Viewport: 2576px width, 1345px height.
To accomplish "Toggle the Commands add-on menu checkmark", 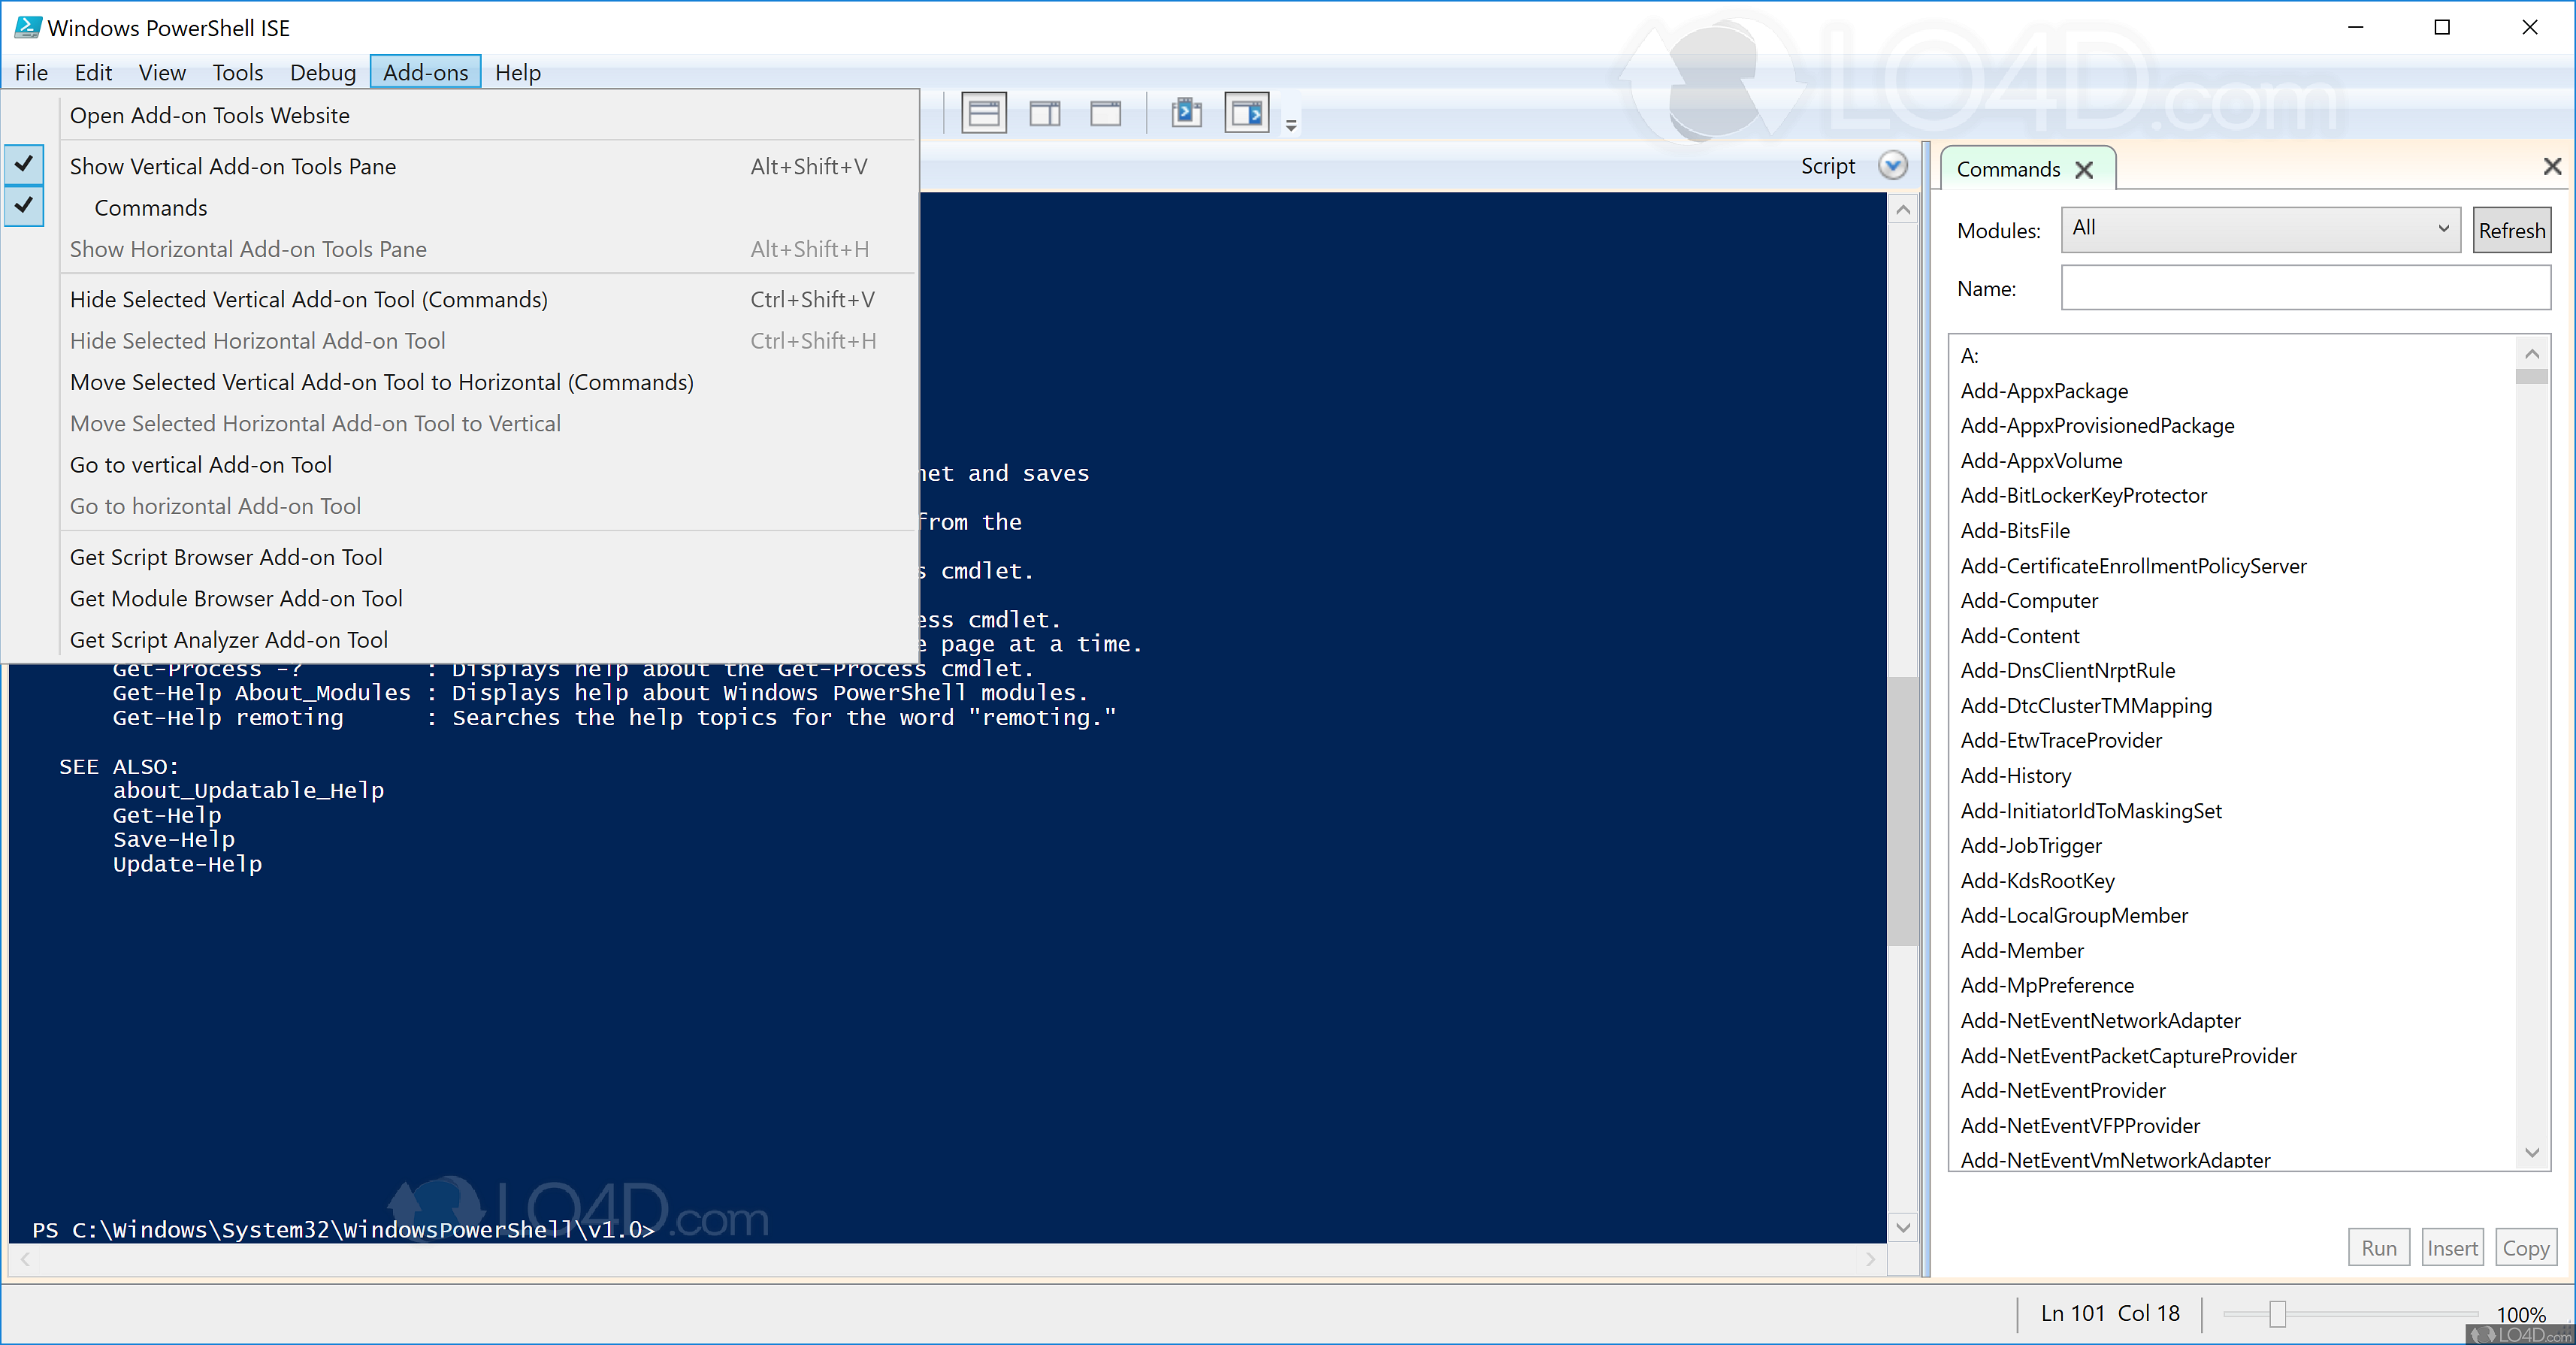I will pyautogui.click(x=24, y=206).
